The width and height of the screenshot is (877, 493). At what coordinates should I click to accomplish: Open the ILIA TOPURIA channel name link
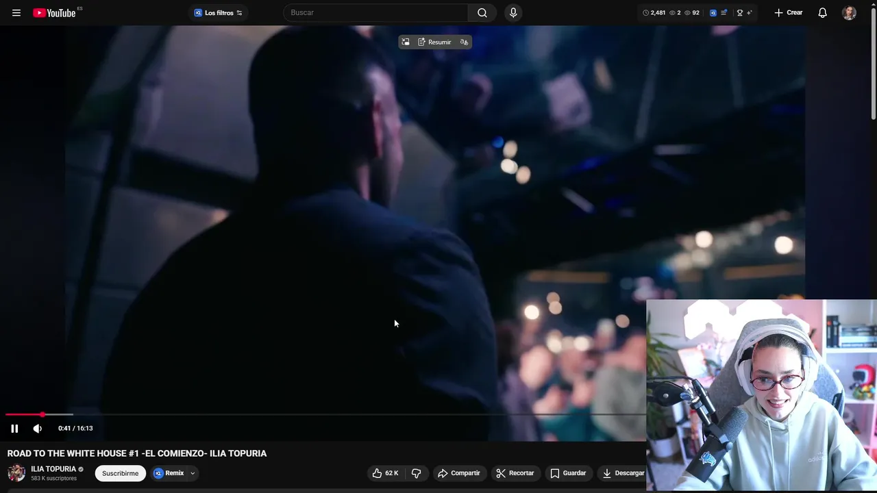53,469
